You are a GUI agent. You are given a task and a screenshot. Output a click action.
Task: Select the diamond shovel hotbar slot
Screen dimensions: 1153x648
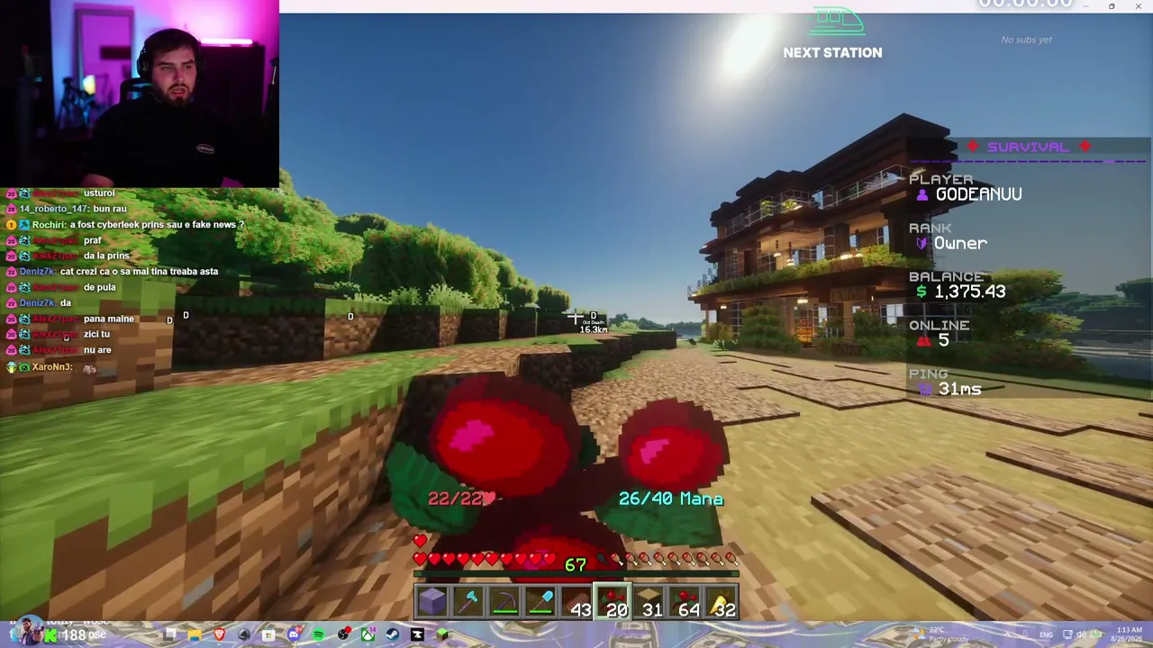(x=540, y=602)
